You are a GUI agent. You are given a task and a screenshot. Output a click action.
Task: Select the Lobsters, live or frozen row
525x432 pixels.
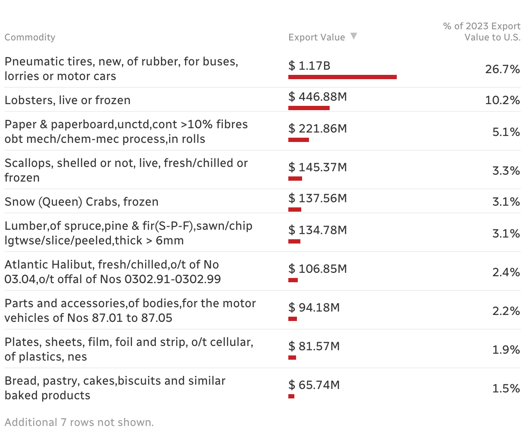pos(68,100)
